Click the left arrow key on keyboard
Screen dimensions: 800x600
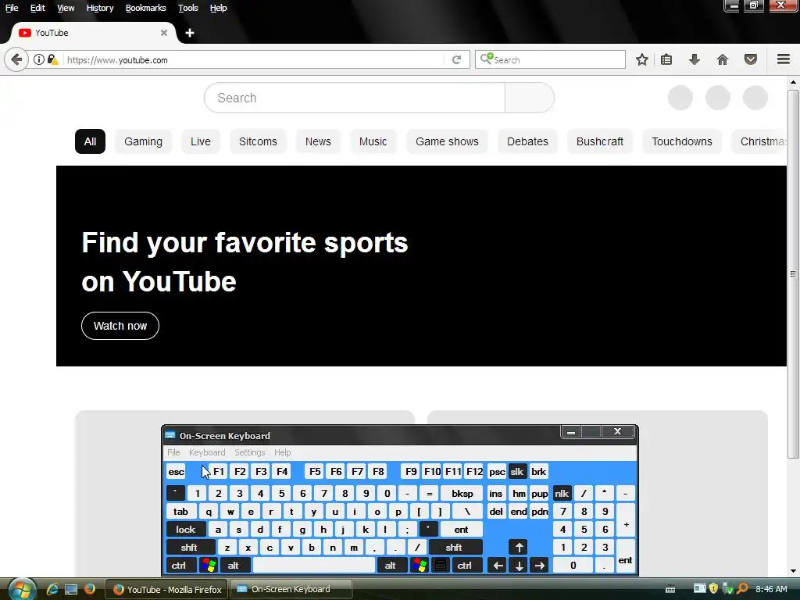click(497, 566)
